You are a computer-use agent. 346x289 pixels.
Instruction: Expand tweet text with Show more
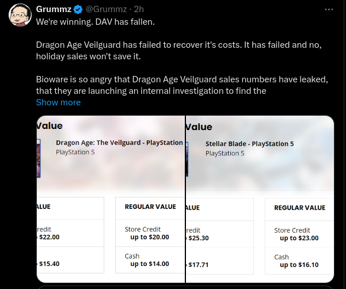tap(58, 102)
